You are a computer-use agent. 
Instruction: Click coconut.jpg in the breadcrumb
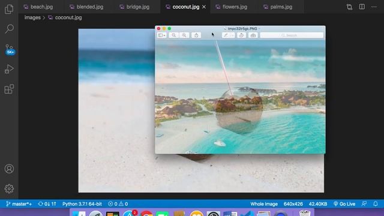[x=68, y=17]
